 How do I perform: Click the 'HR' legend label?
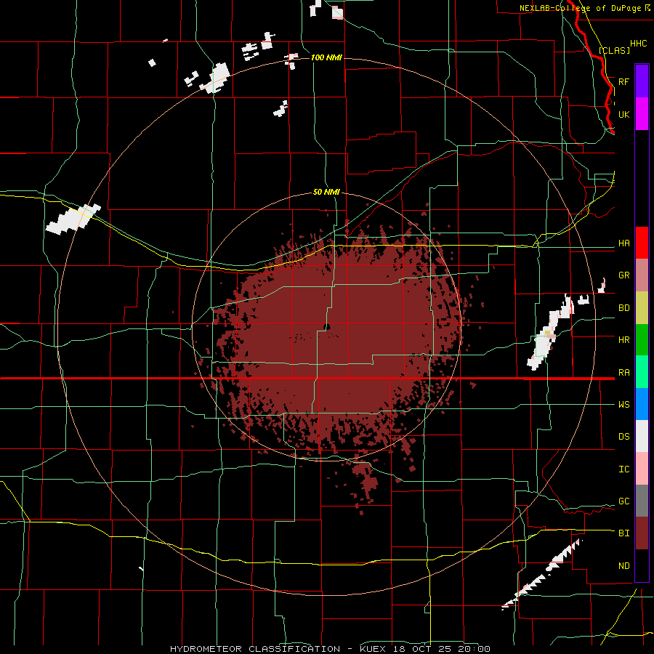click(624, 340)
